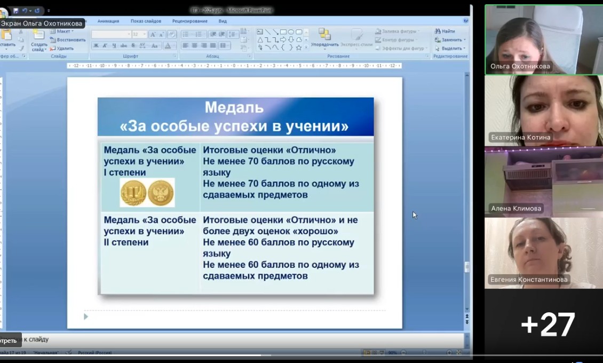This screenshot has height=363, width=603.
Task: Open the line spacing dropdown
Action: (233, 35)
